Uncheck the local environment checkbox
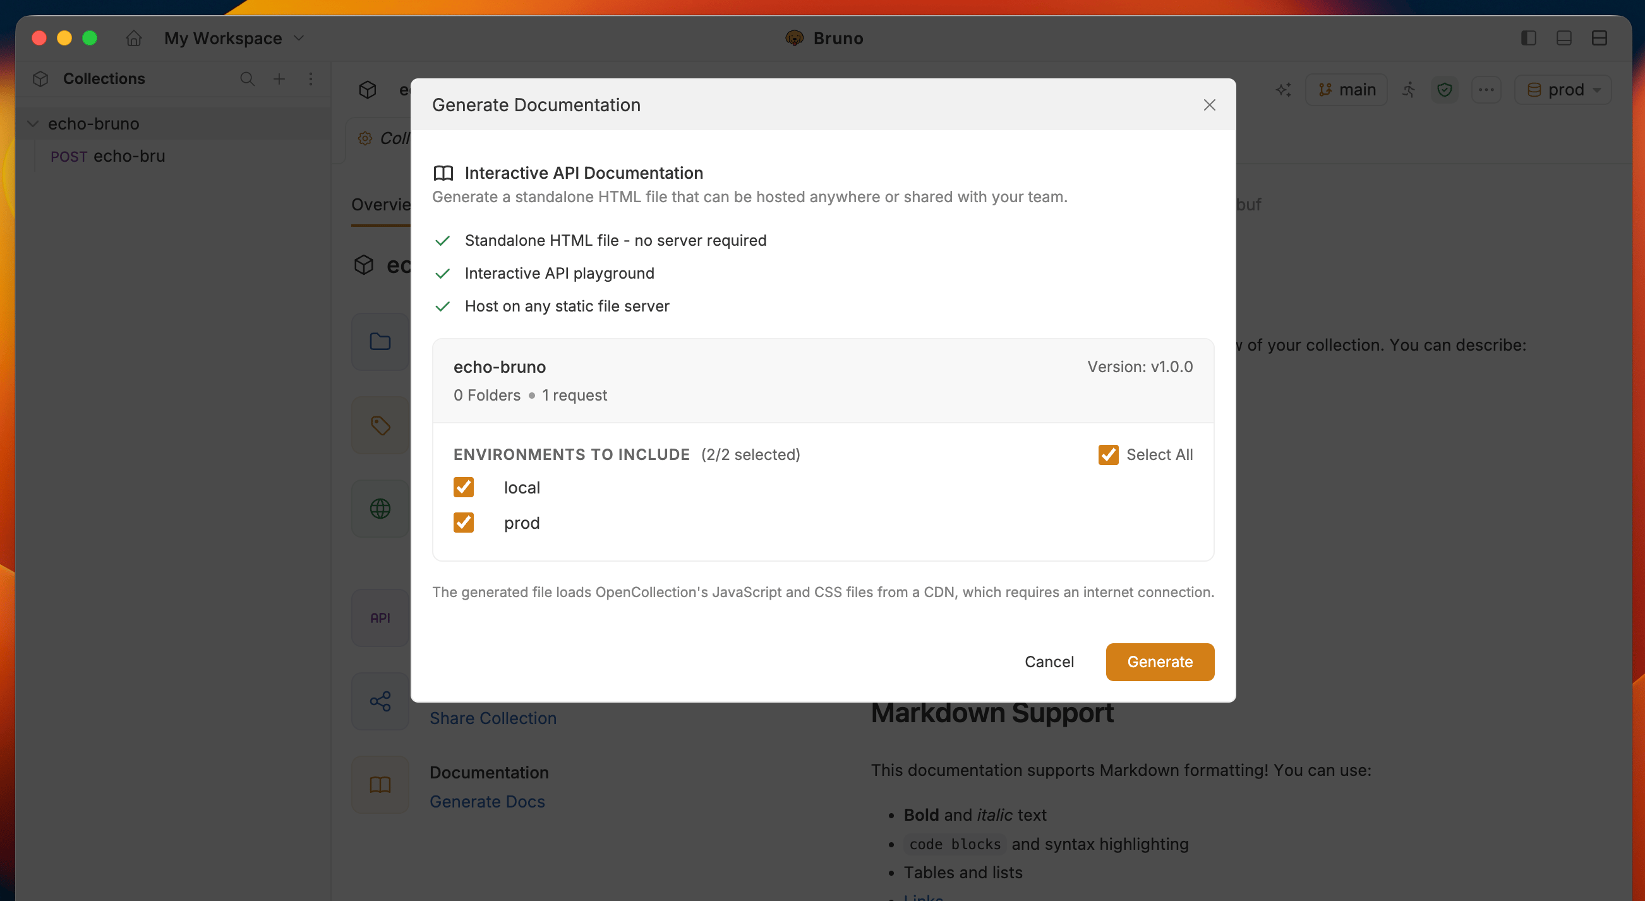 (x=464, y=487)
